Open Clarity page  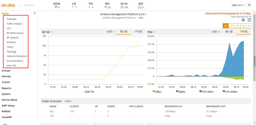pyautogui.click(x=10, y=47)
